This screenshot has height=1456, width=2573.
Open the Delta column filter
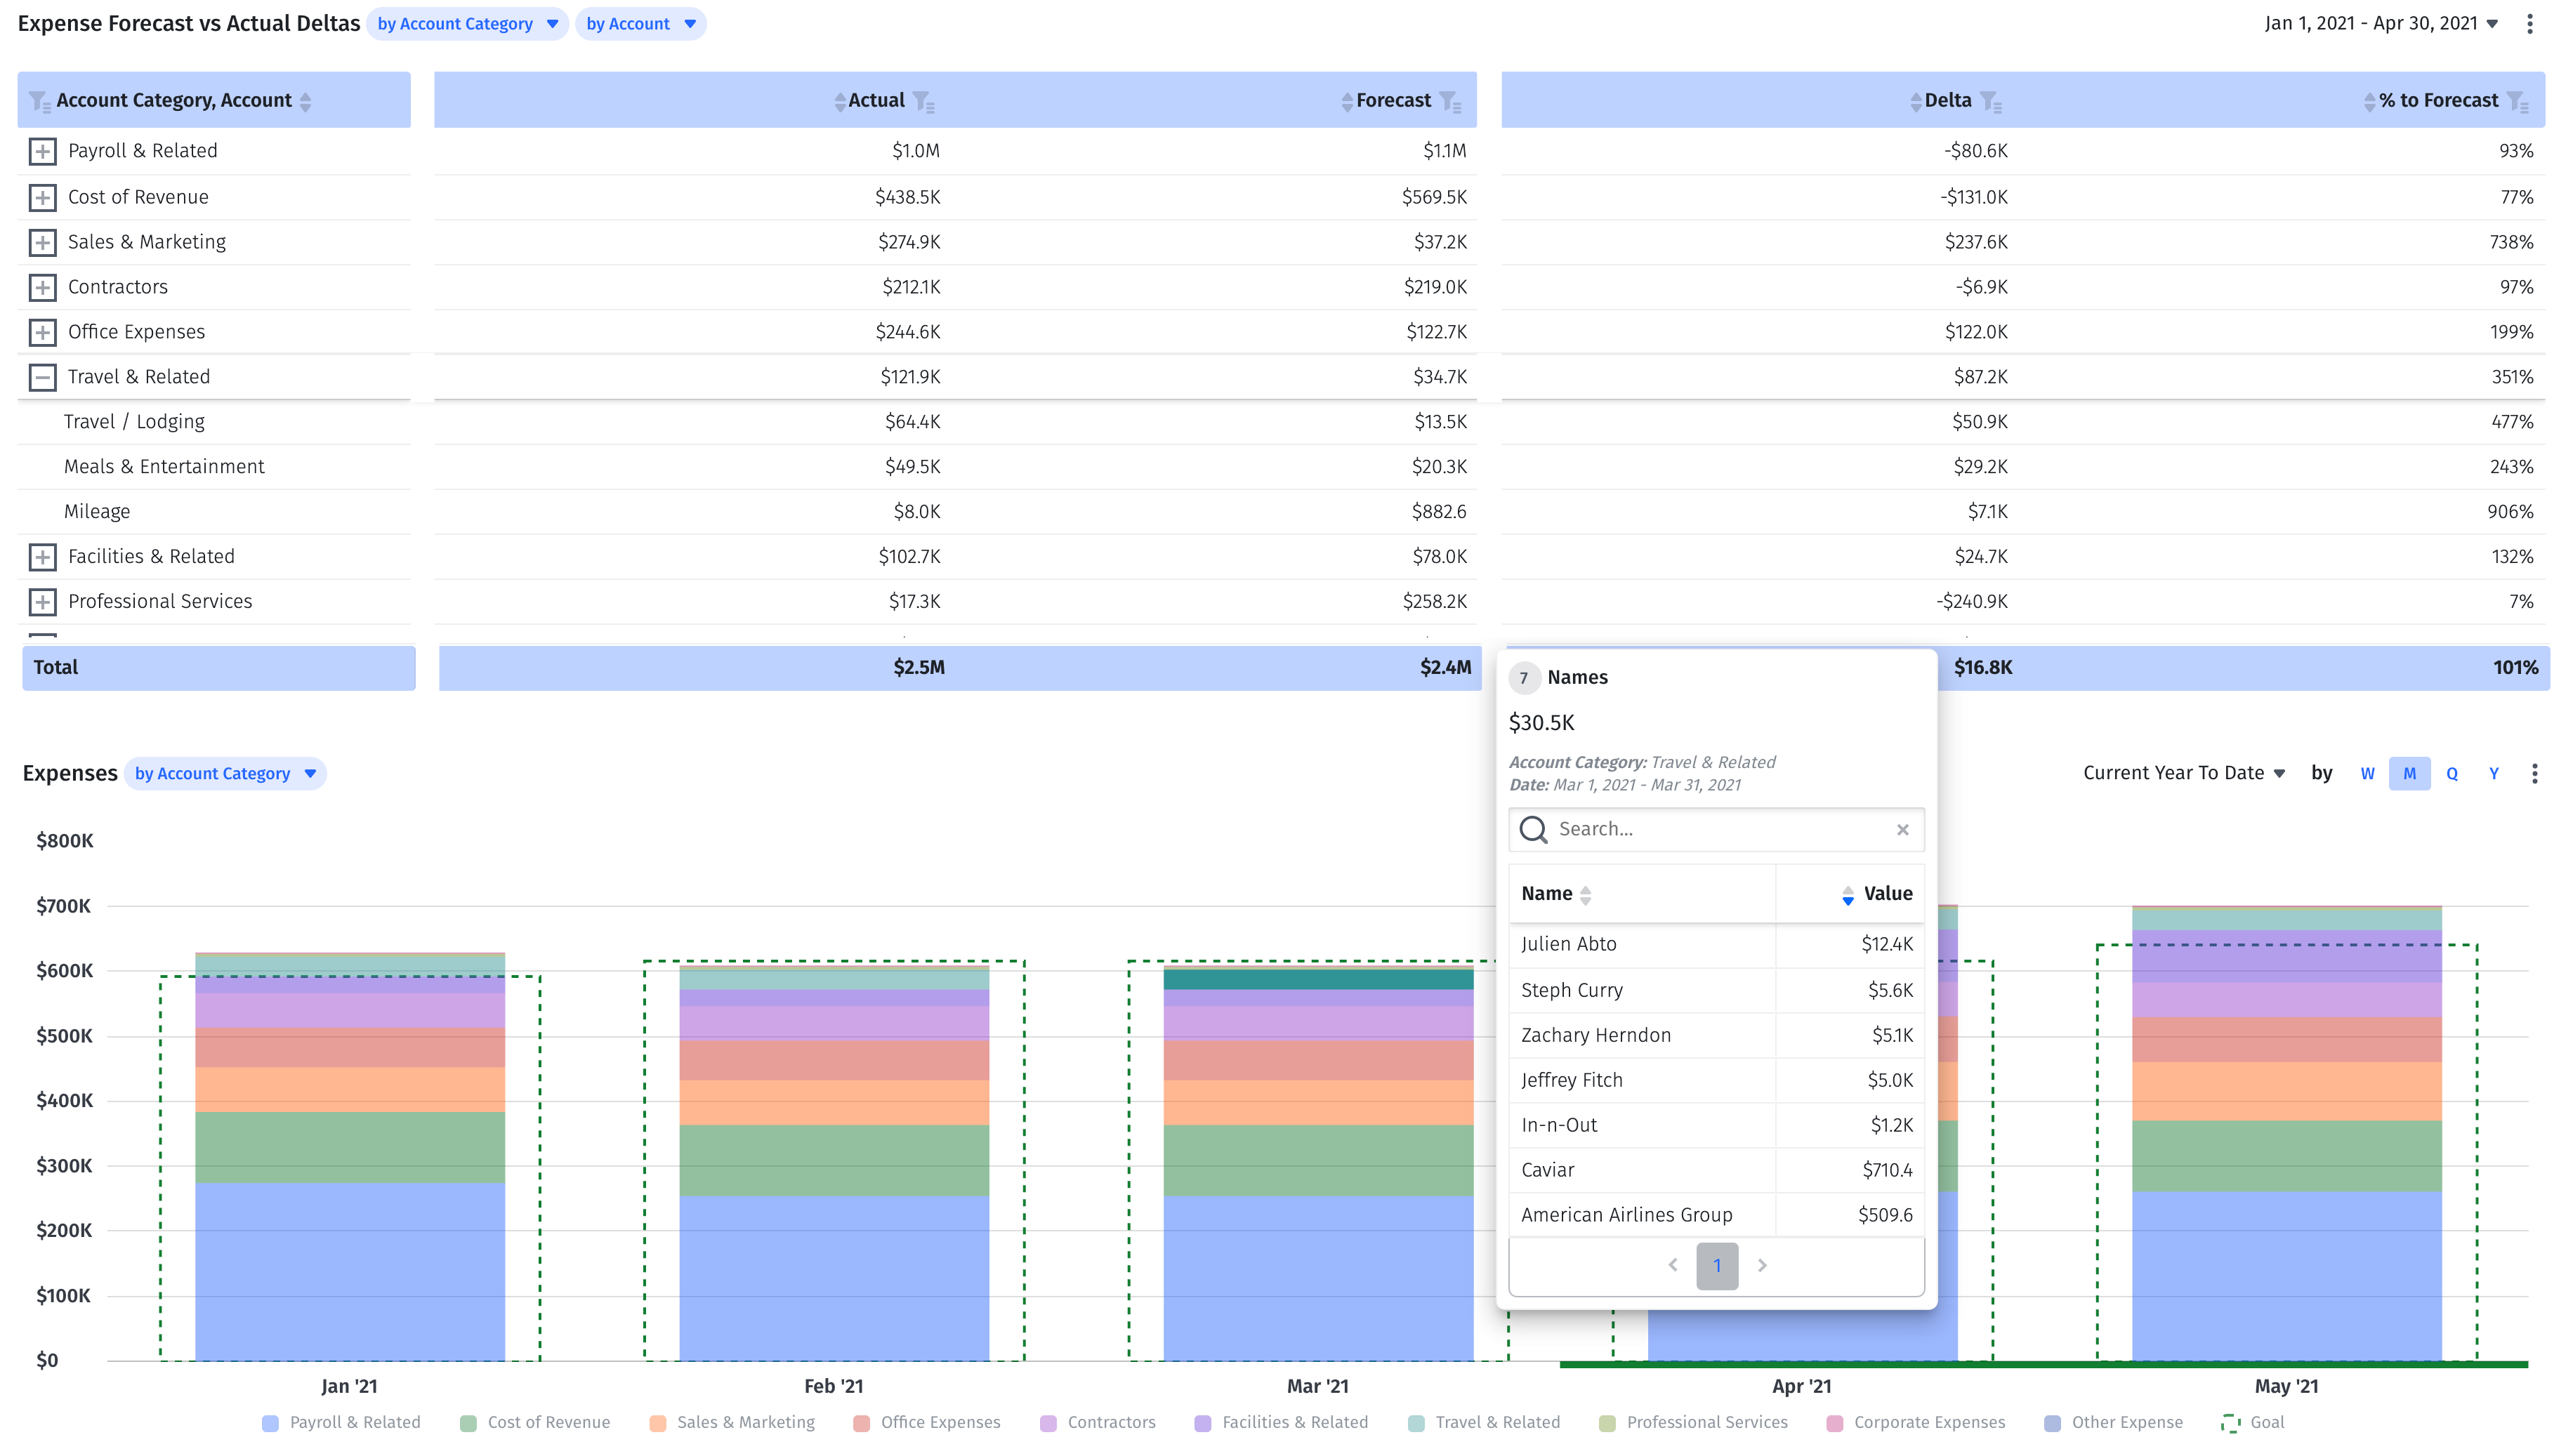(1990, 101)
